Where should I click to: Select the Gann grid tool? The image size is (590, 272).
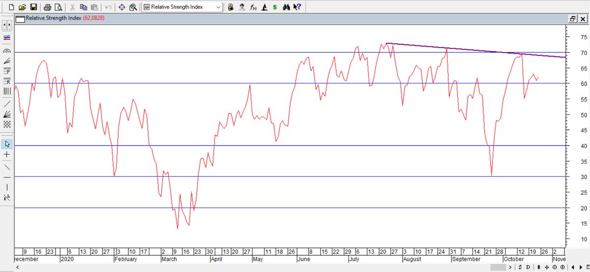pyautogui.click(x=7, y=124)
